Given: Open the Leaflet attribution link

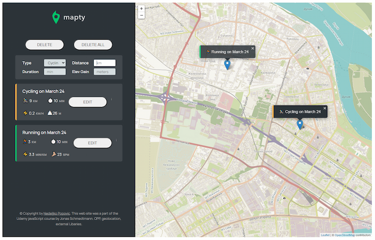Looking at the screenshot, I should pyautogui.click(x=325, y=235).
